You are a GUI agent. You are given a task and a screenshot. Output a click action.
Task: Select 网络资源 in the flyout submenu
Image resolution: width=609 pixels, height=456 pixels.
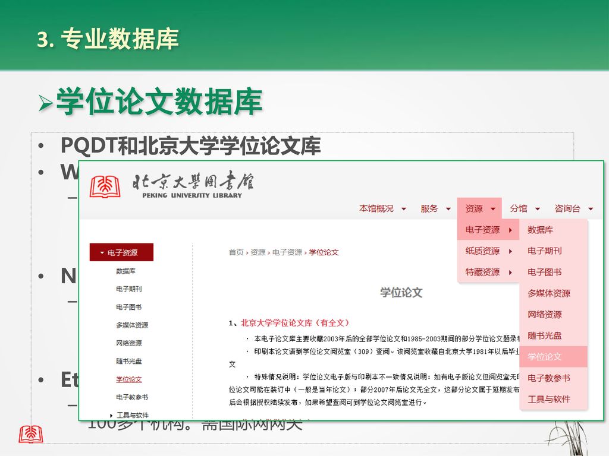pyautogui.click(x=553, y=315)
